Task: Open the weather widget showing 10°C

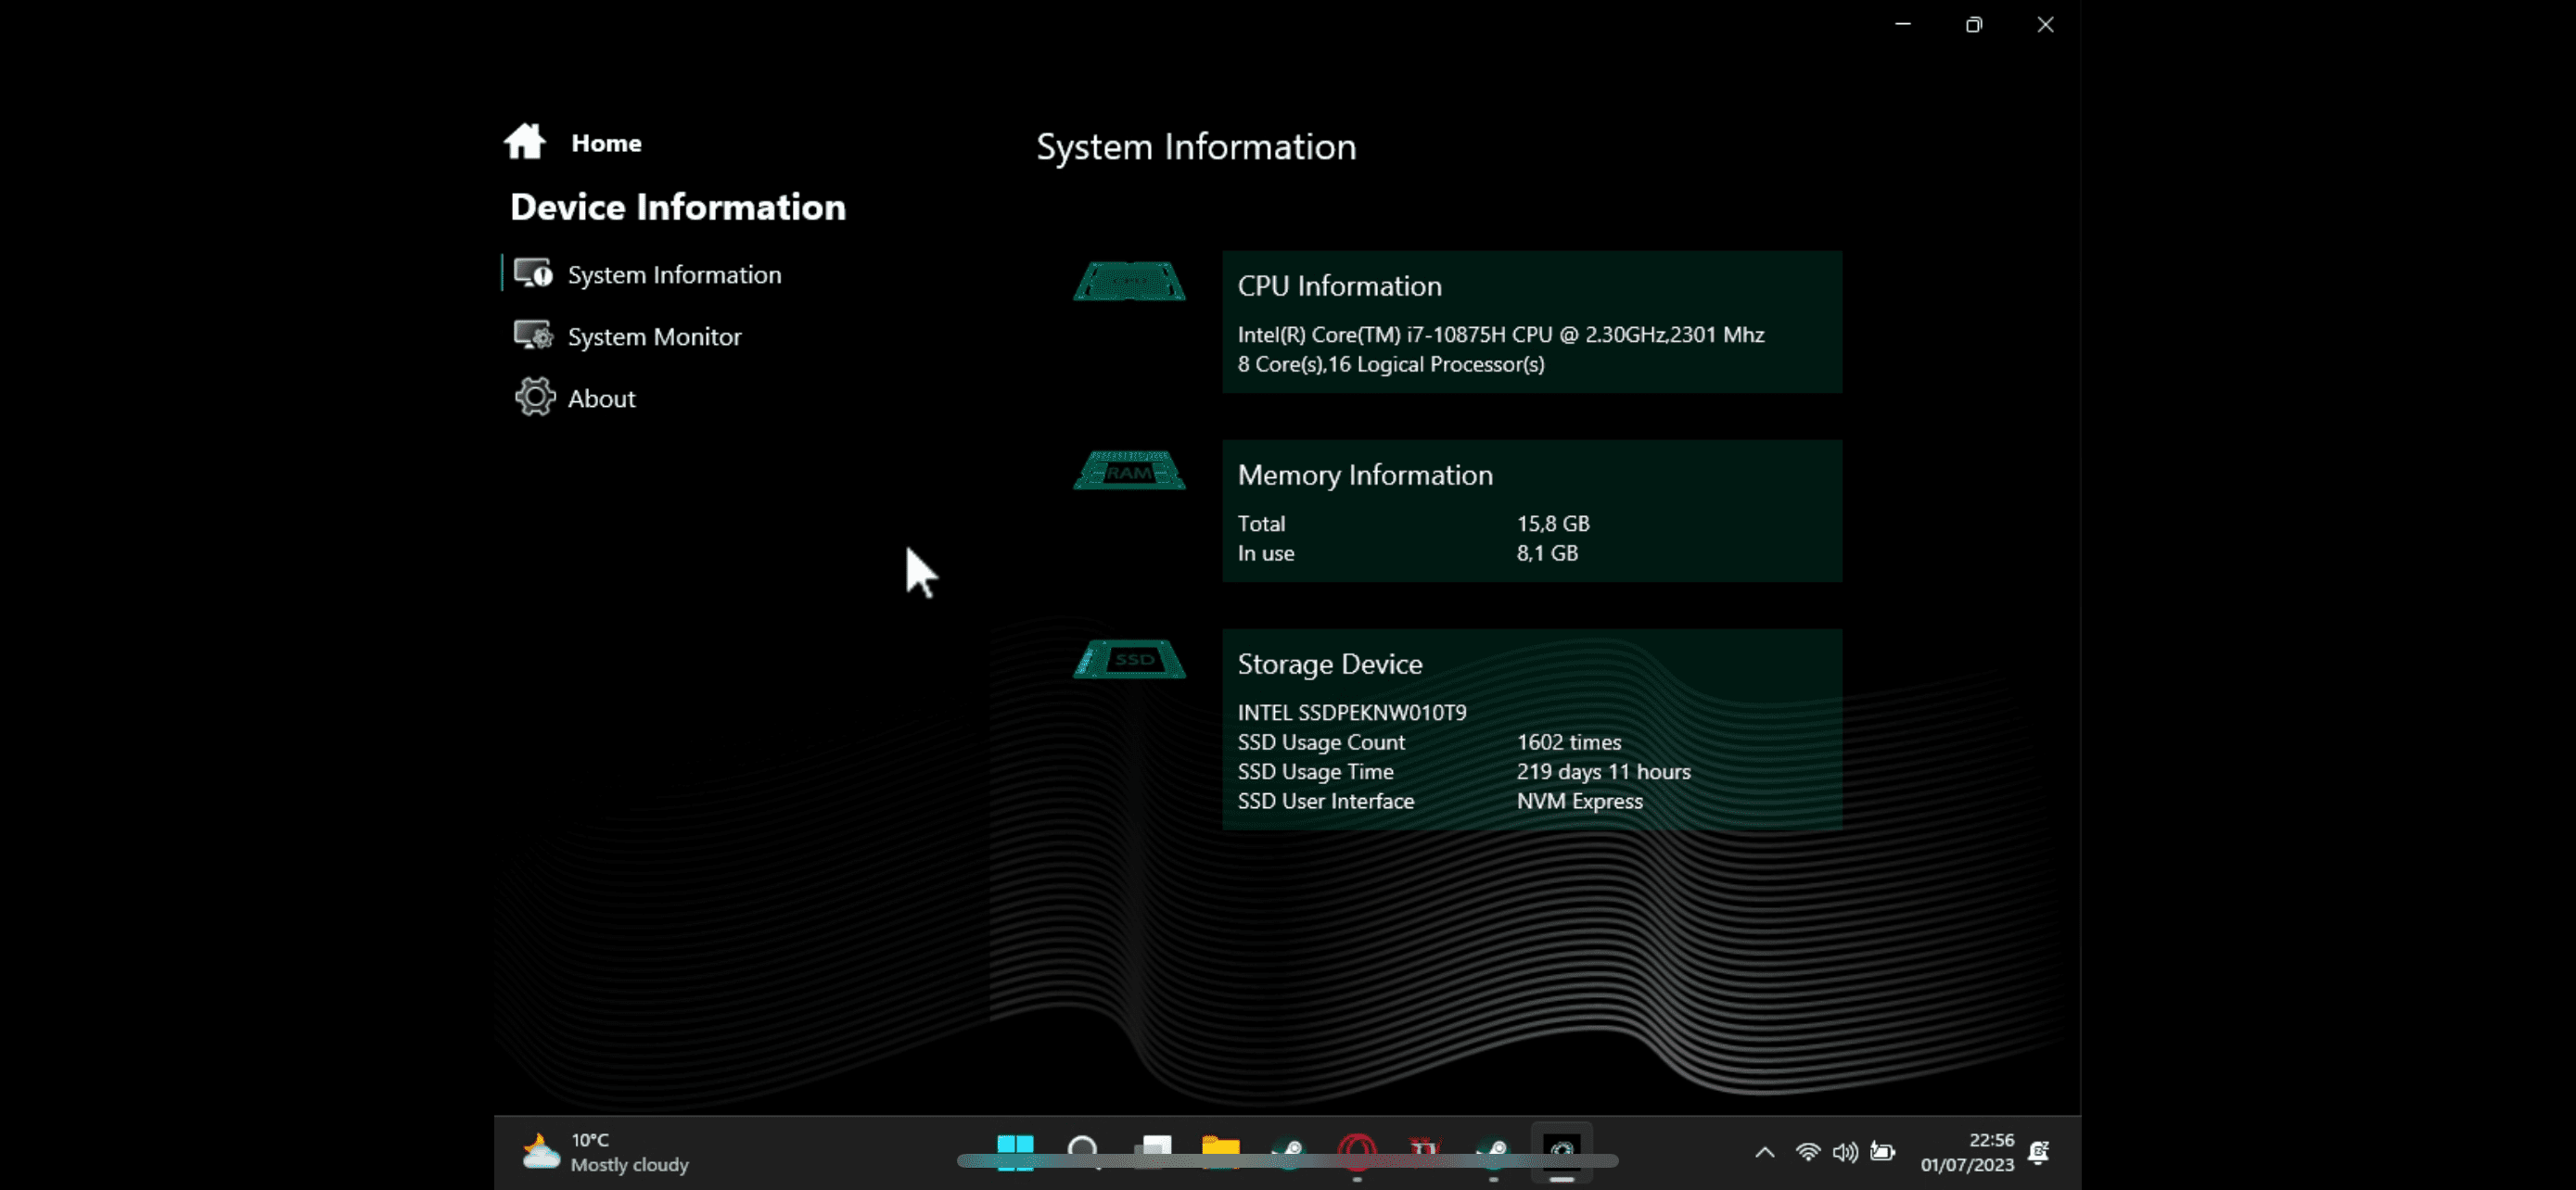Action: [606, 1152]
